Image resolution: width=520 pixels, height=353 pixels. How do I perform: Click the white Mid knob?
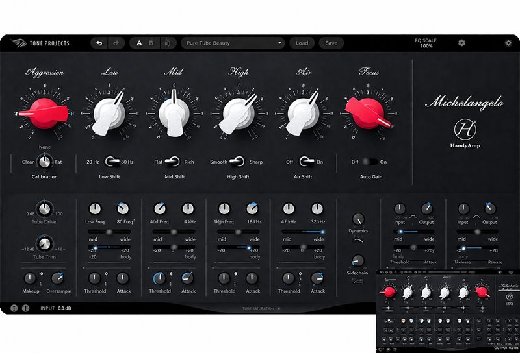click(174, 114)
